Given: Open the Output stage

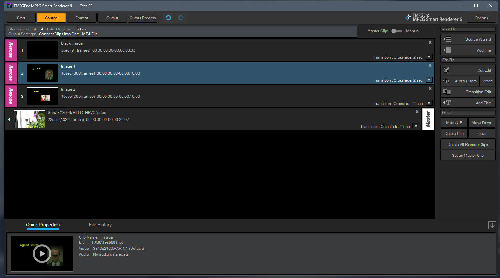Looking at the screenshot, I should [112, 18].
